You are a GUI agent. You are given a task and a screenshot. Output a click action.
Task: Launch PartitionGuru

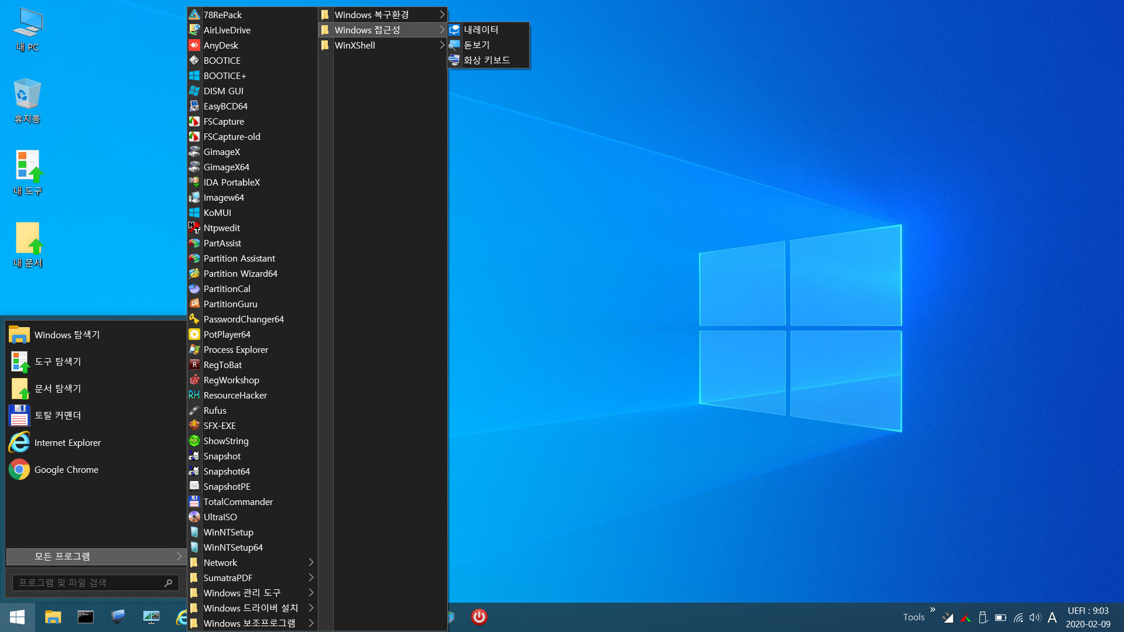pos(252,304)
